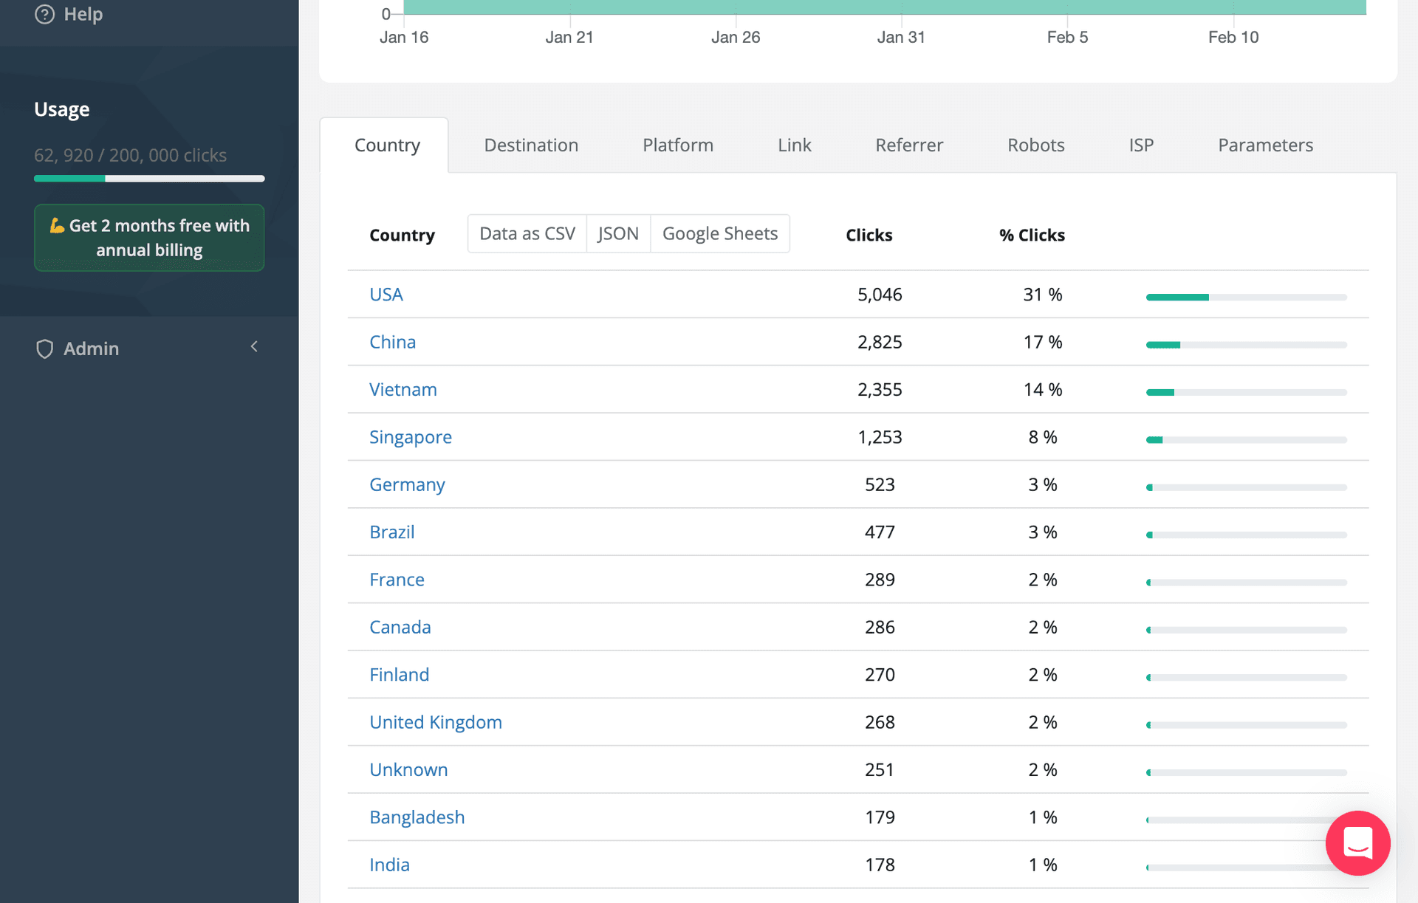Click the Admin shield icon
The height and width of the screenshot is (903, 1418).
tap(44, 348)
